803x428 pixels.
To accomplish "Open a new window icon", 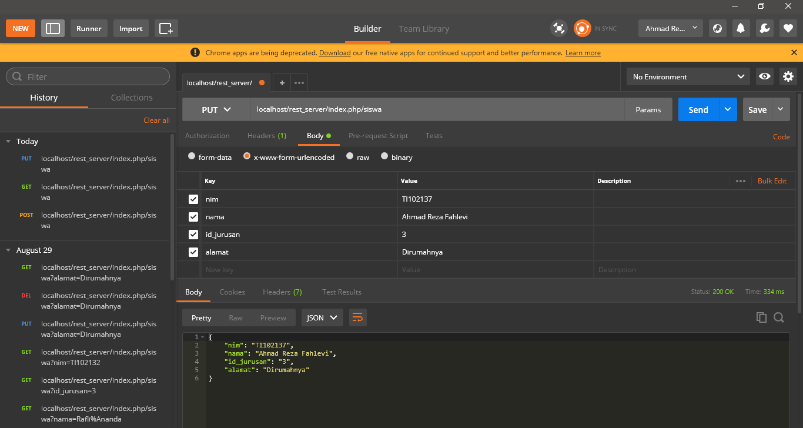I will 166,28.
